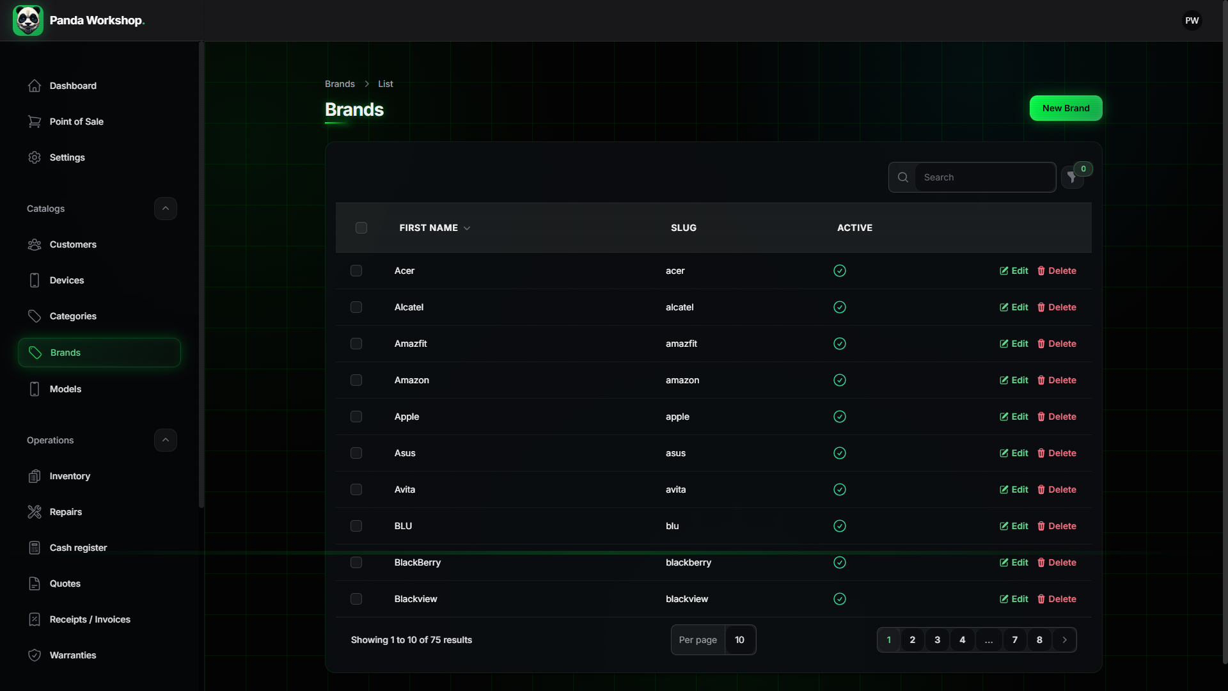The width and height of the screenshot is (1228, 691).
Task: Click the Categories tag icon
Action: [35, 316]
